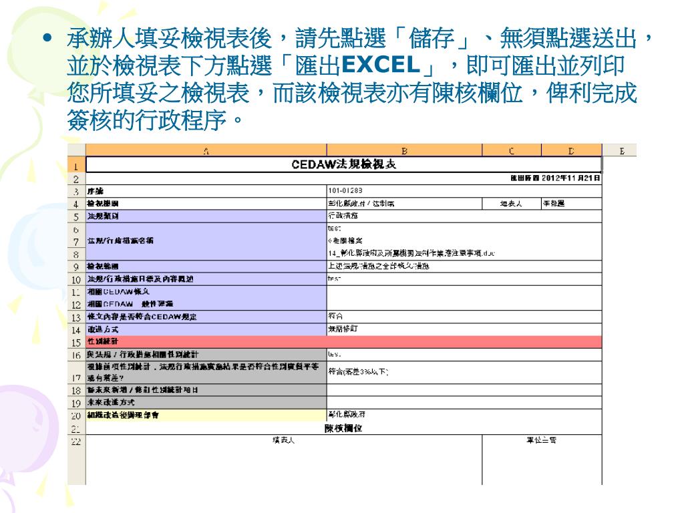This screenshot has width=684, height=513.
Task: Select row header 17
Action: pos(77,373)
